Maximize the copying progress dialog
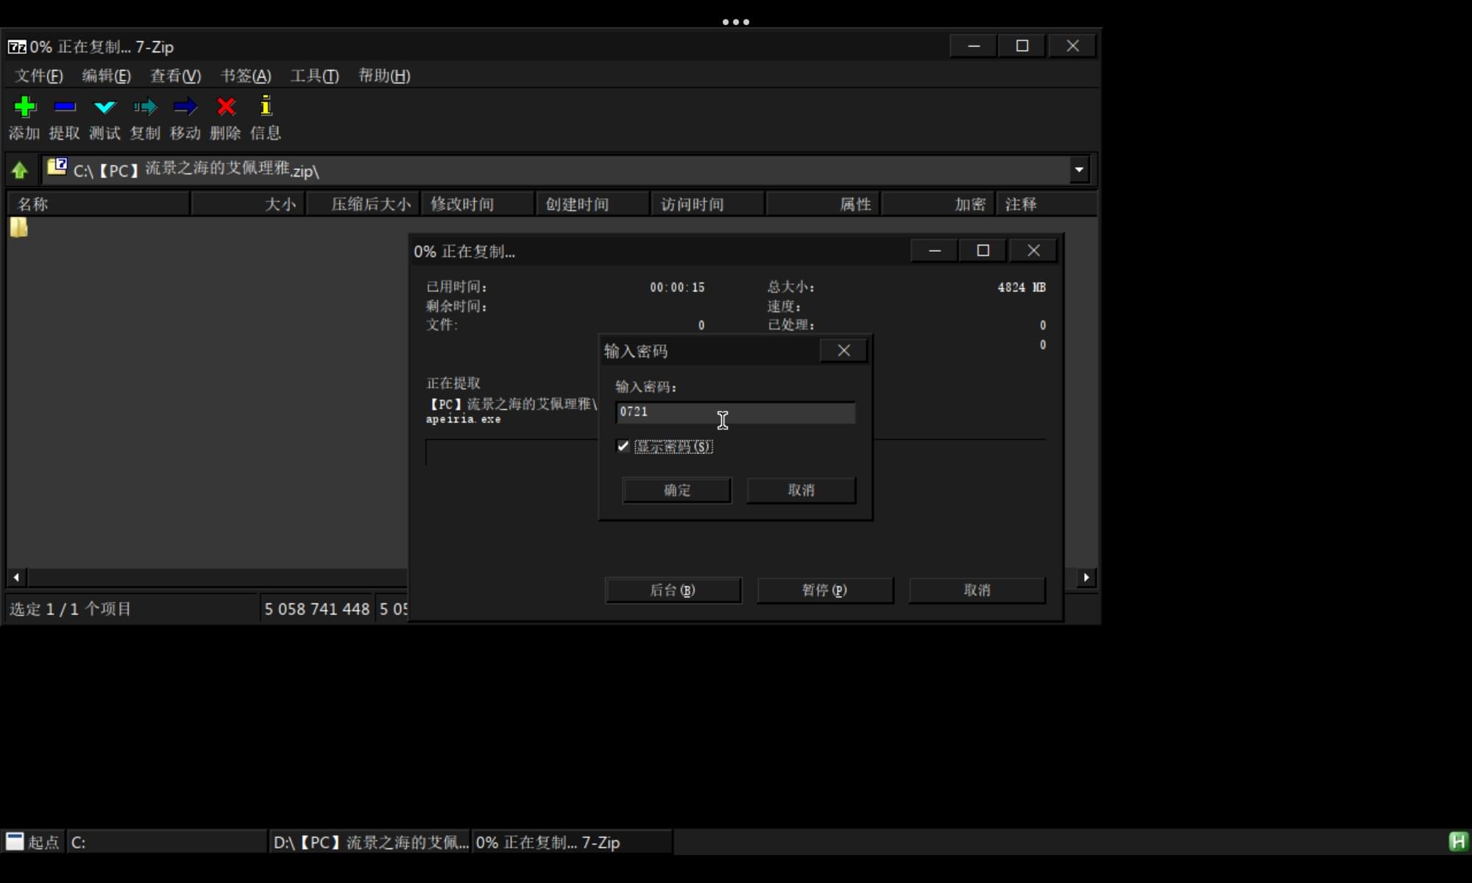 (983, 251)
